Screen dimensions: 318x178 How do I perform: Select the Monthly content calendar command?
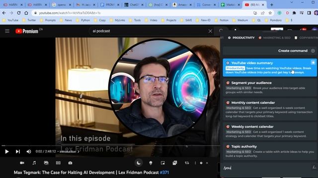click(x=269, y=109)
